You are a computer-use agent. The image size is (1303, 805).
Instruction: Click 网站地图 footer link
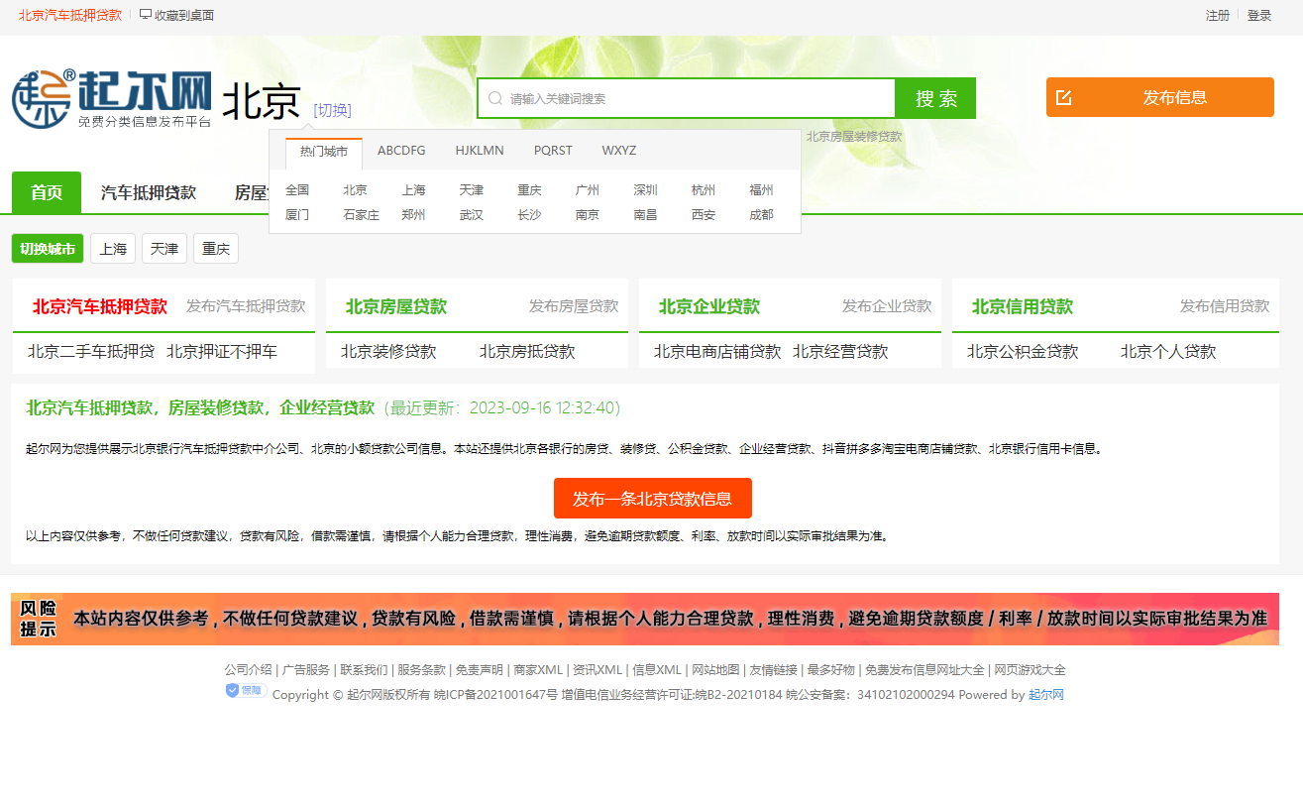[x=715, y=670]
